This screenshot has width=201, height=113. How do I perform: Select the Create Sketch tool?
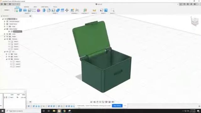[16, 10]
